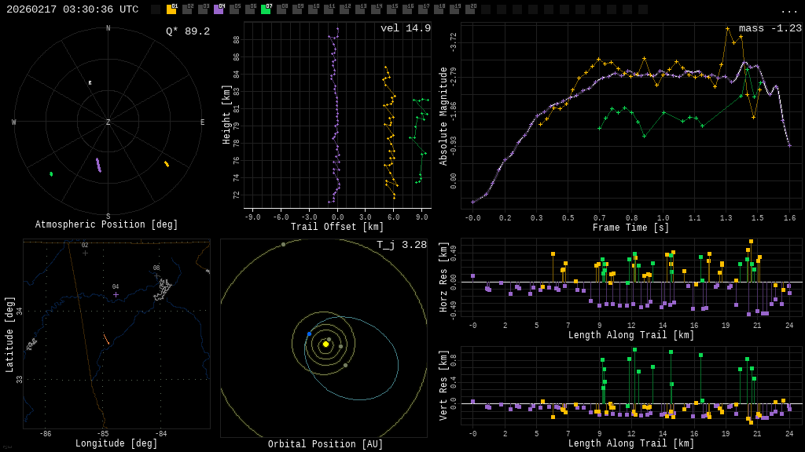Click the mass -1.23 readout
The image size is (805, 452).
pyautogui.click(x=770, y=28)
